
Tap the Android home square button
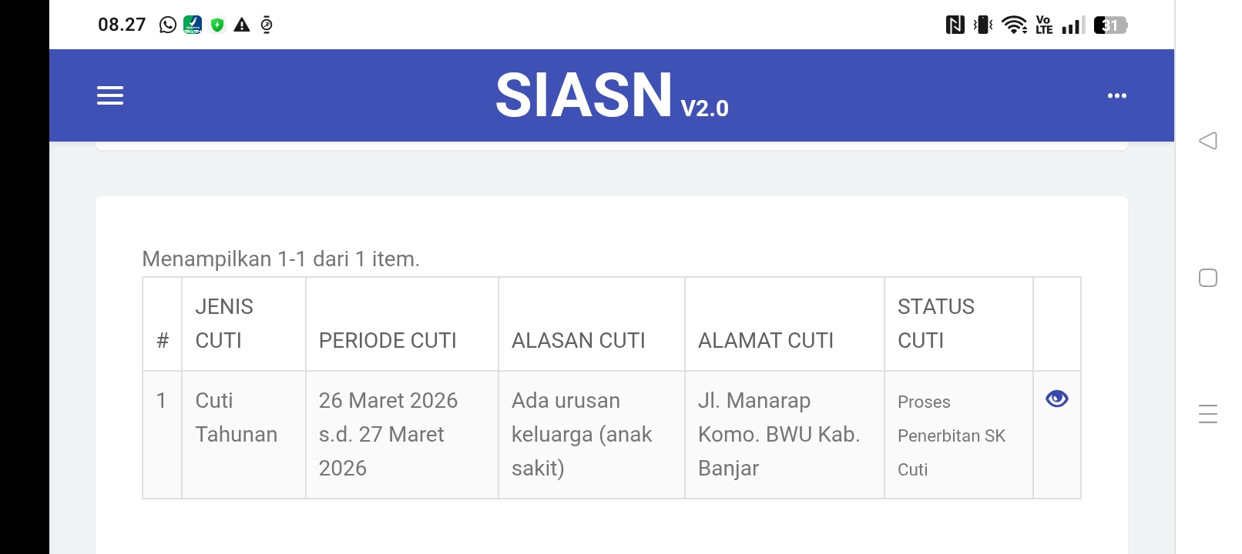[1207, 278]
